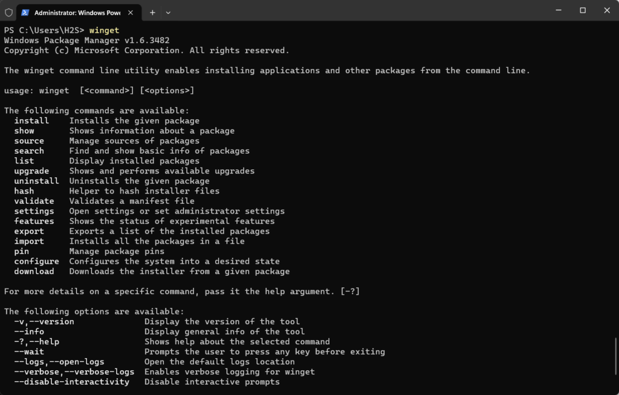This screenshot has height=395, width=619.
Task: Open a new tab with the plus button
Action: [152, 13]
